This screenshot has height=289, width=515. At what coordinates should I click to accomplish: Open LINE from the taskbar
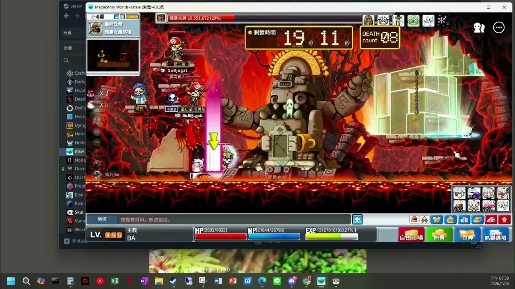(x=277, y=281)
